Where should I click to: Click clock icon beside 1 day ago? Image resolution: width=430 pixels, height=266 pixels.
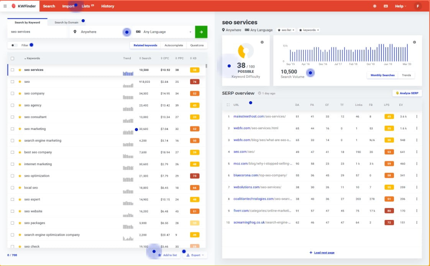(259, 93)
